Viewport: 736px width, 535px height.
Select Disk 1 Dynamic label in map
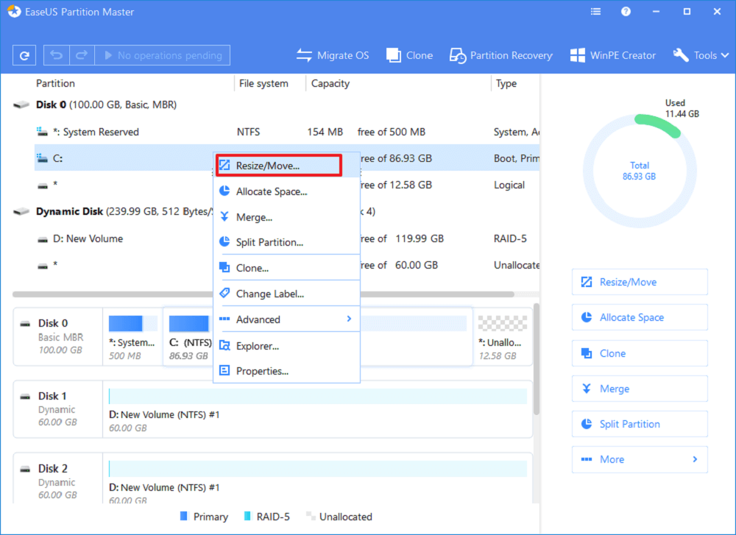click(58, 408)
